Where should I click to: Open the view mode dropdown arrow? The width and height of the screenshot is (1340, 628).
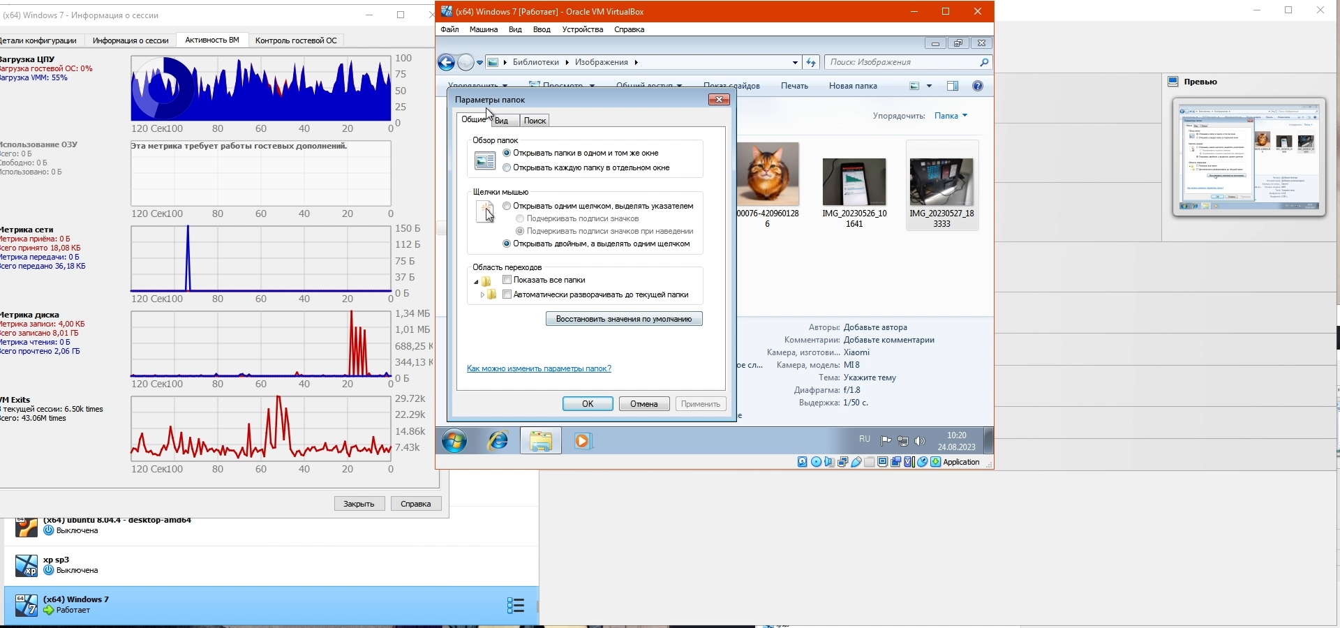(929, 86)
